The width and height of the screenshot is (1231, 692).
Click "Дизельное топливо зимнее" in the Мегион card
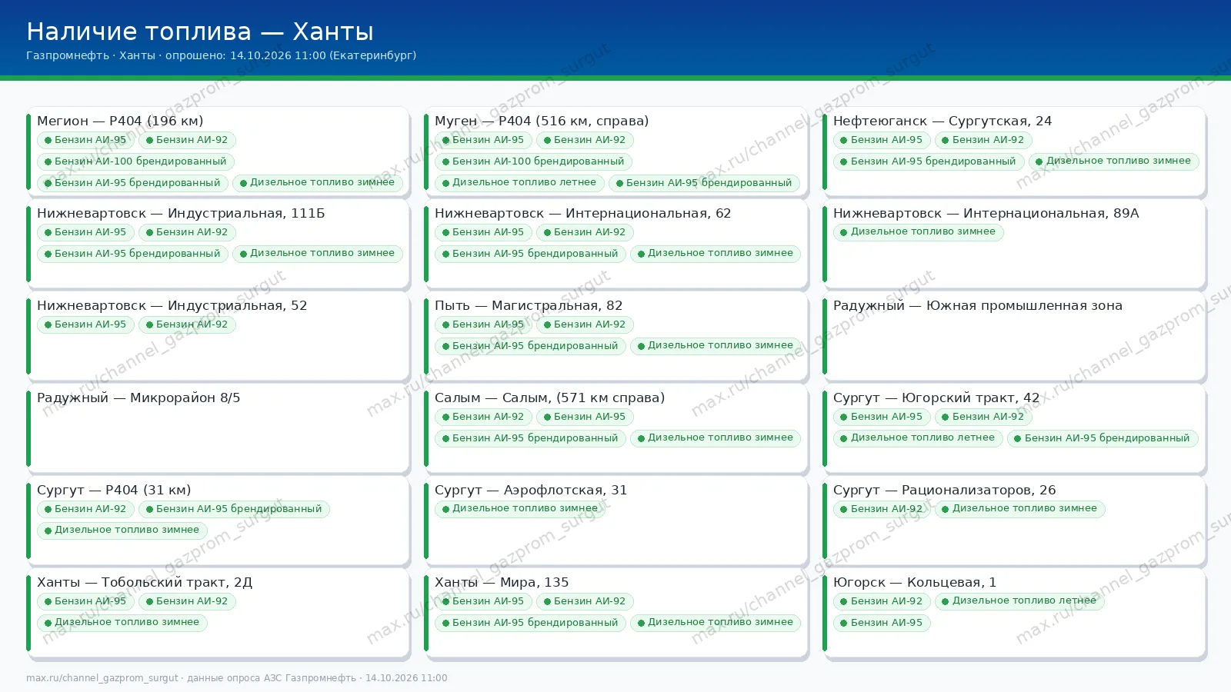coord(317,183)
